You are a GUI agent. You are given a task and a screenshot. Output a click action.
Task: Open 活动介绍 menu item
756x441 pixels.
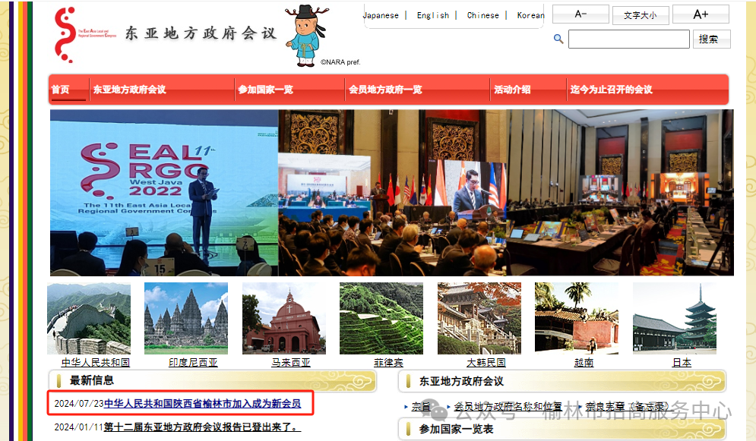pyautogui.click(x=512, y=90)
